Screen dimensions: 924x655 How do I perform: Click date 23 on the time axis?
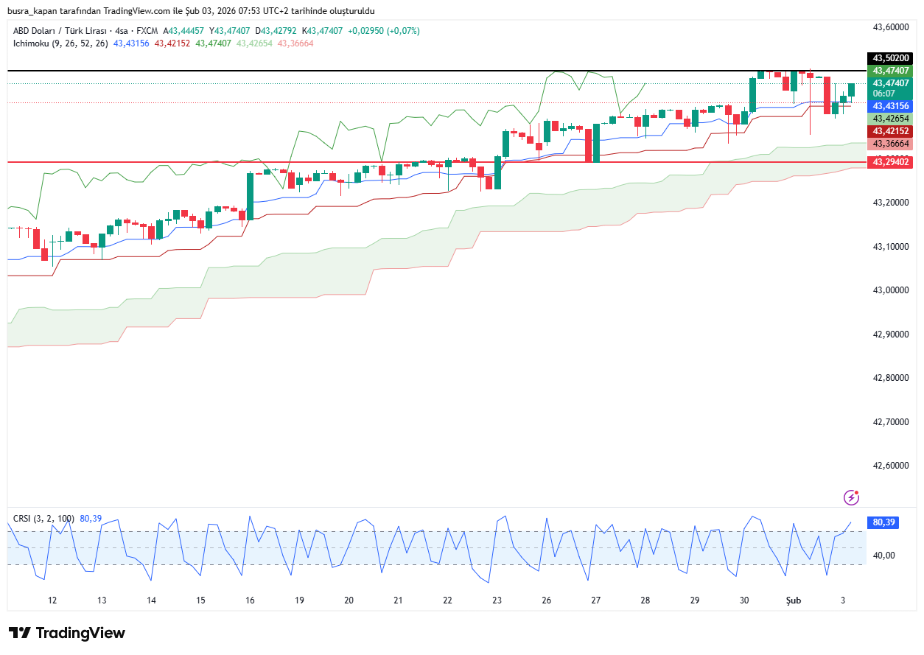tap(497, 600)
